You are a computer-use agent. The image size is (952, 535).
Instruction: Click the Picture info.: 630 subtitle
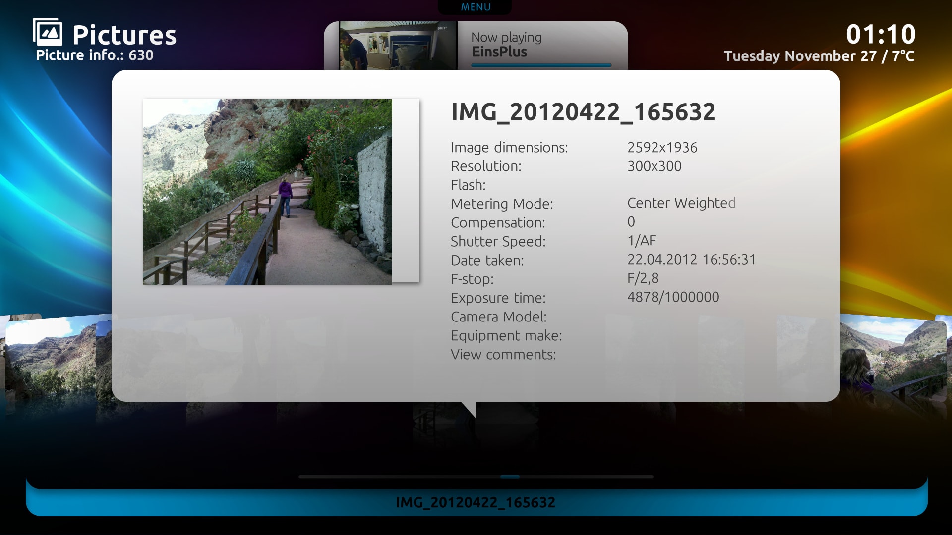point(95,55)
